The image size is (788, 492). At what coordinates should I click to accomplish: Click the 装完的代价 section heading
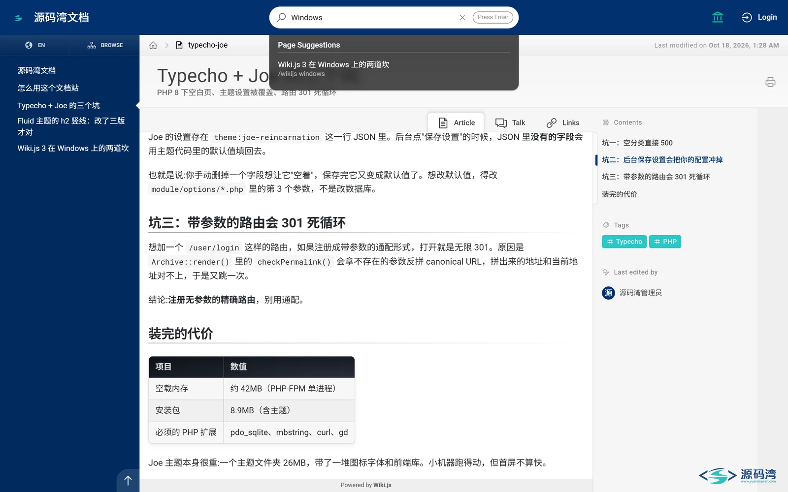point(181,334)
